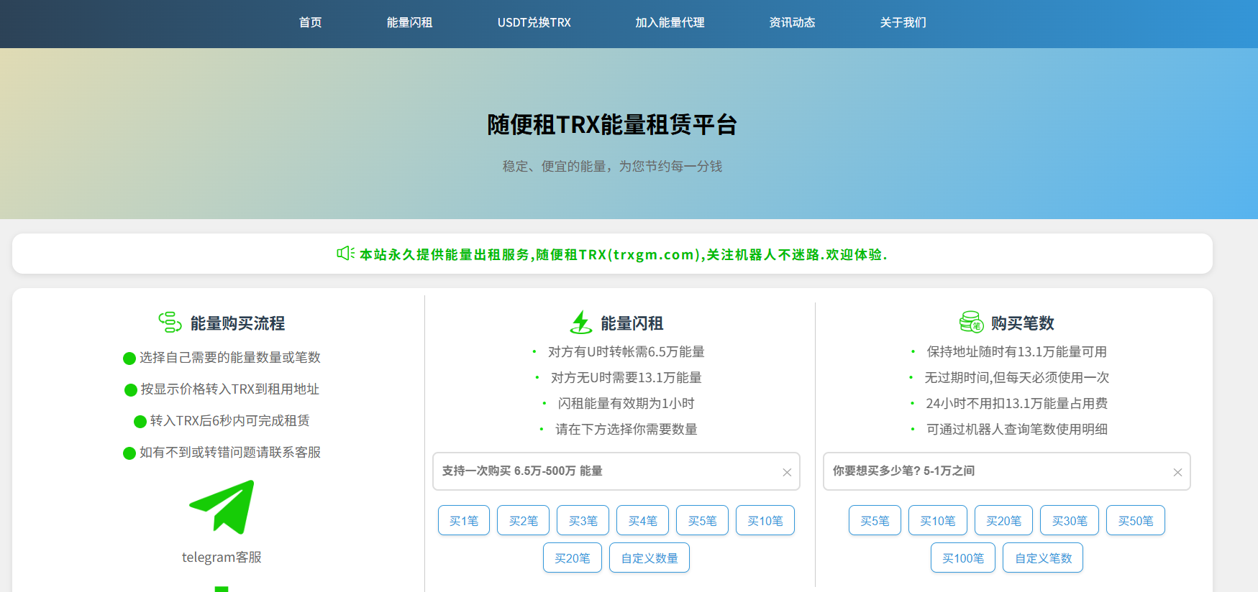1258x592 pixels.
Task: Click the Telegram paper-plane icon
Action: pyautogui.click(x=222, y=507)
